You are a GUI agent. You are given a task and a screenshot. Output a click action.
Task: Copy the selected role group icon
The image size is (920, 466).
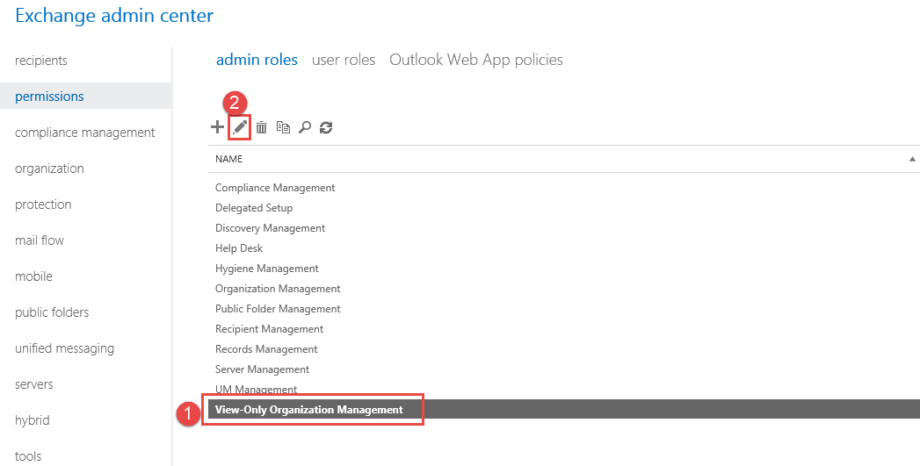284,126
